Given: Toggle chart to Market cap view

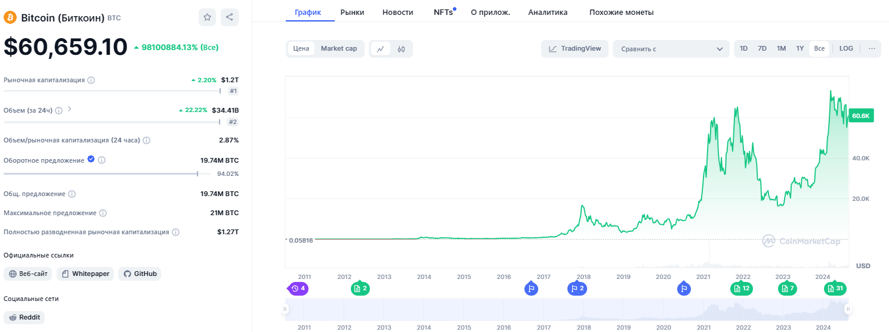Looking at the screenshot, I should (x=339, y=49).
